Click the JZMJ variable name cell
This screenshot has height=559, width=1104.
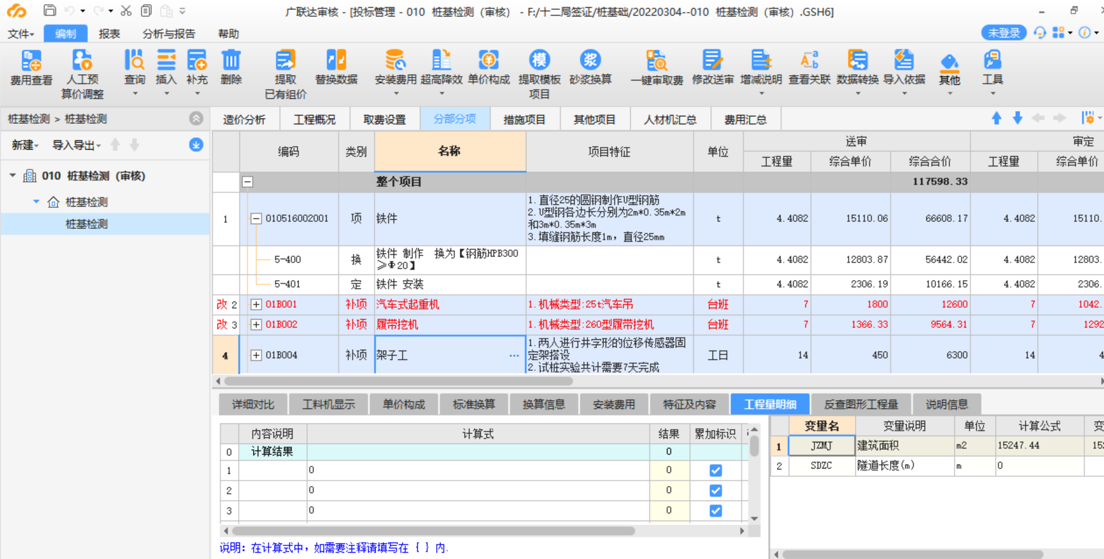point(822,446)
